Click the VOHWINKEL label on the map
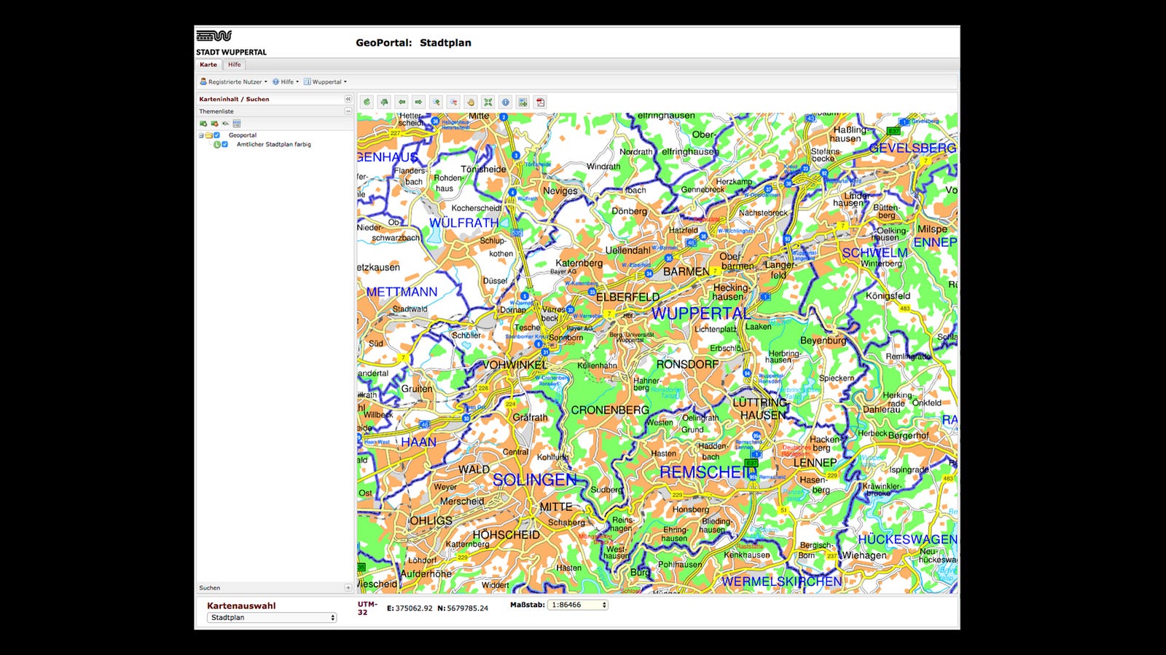 (x=514, y=365)
